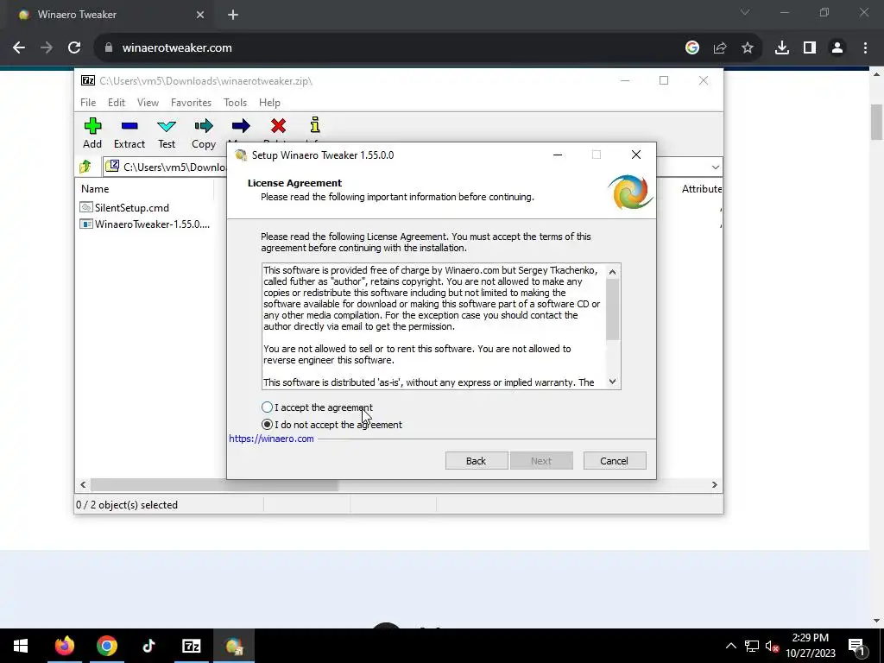Click the Chrome address bar URL
This screenshot has height=663, width=884.
[x=177, y=48]
